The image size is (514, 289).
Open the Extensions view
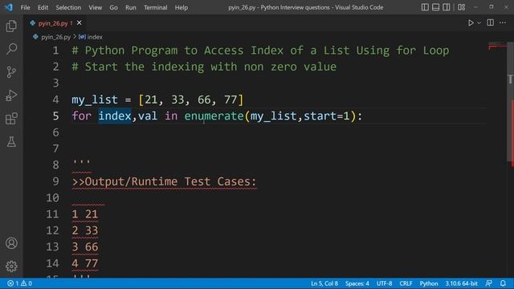[11, 119]
